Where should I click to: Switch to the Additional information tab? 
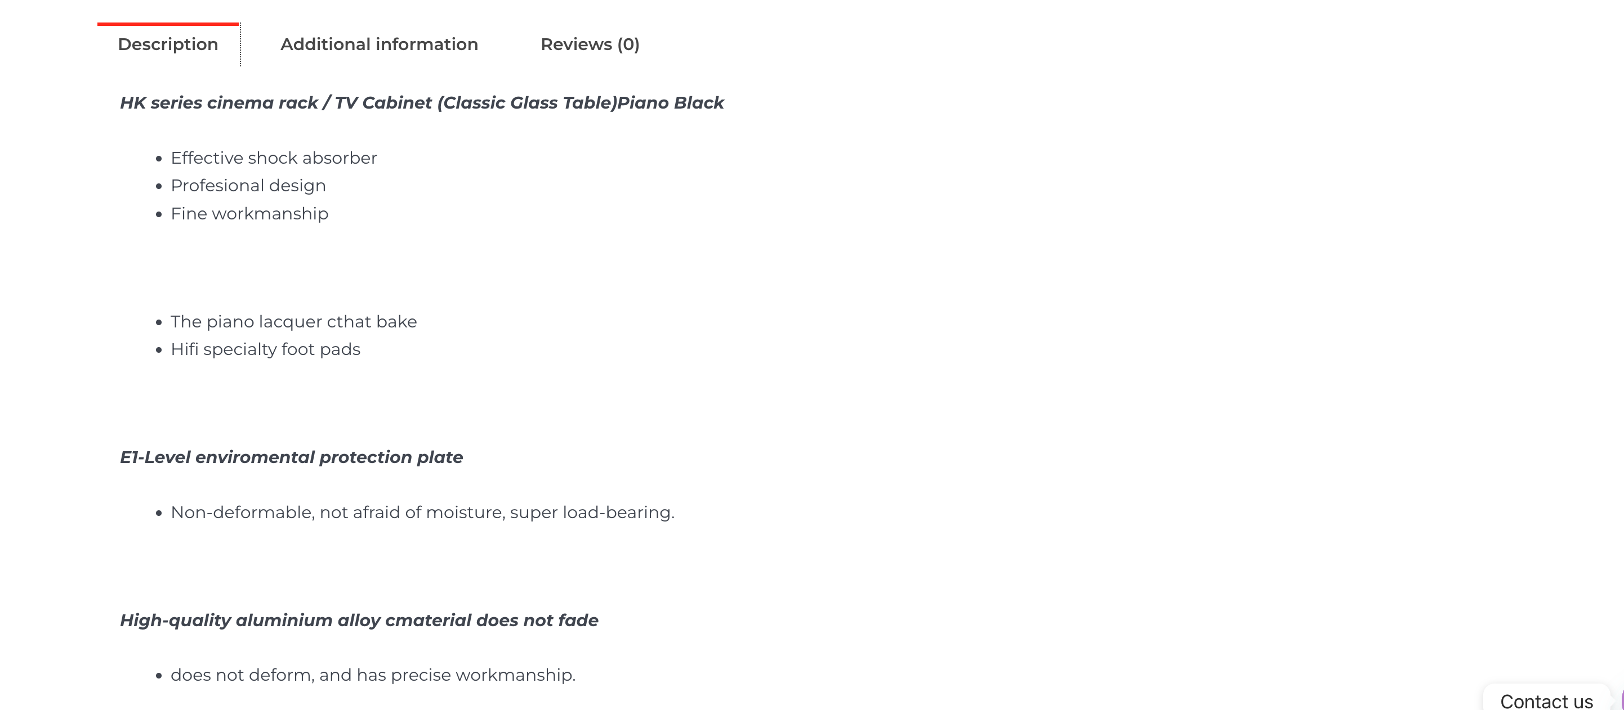[379, 44]
